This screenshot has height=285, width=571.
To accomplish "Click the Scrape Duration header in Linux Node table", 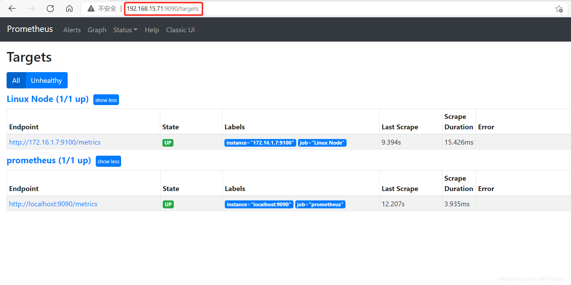I will click(459, 122).
